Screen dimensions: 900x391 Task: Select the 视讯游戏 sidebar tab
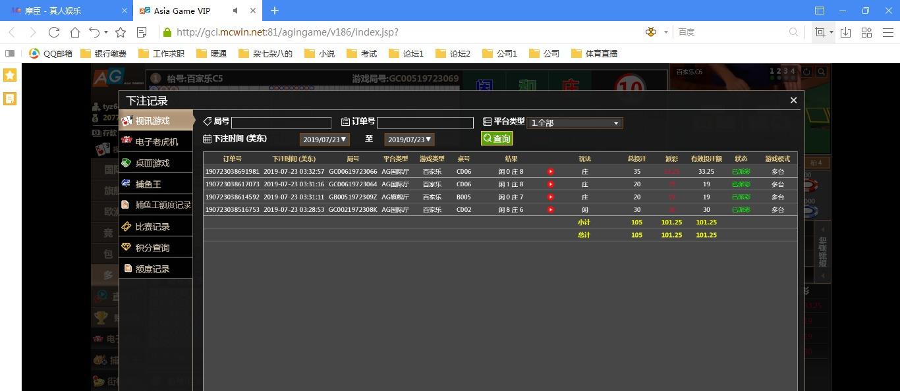pyautogui.click(x=156, y=120)
